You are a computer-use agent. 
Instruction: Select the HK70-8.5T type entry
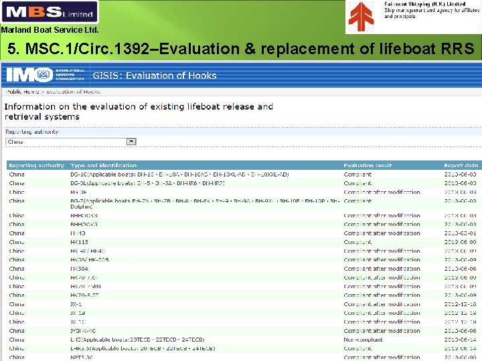(x=84, y=295)
